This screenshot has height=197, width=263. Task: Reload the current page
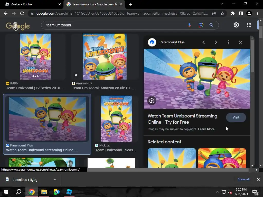pos(22,13)
